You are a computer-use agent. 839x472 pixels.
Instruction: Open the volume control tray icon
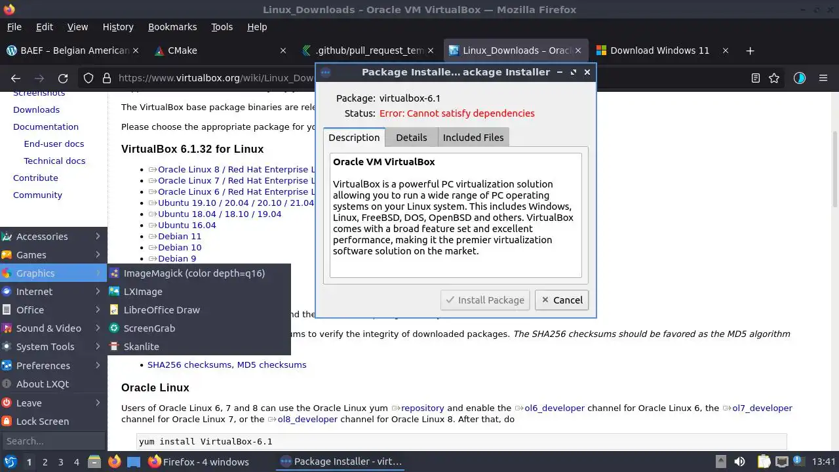739,462
